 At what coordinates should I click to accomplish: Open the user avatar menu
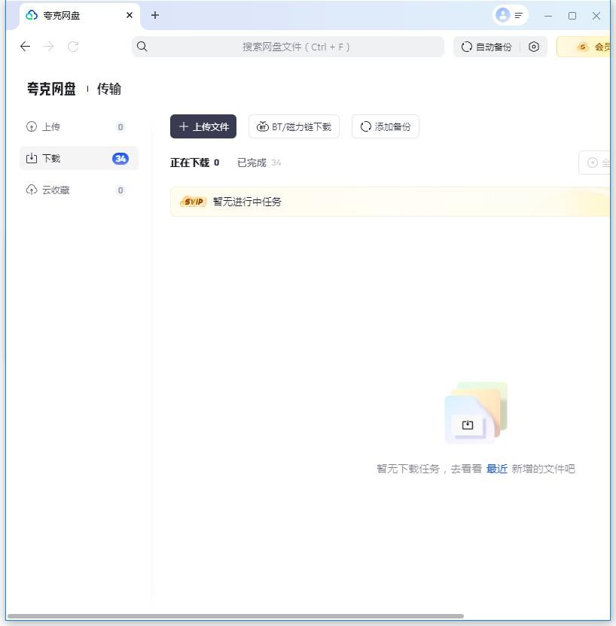coord(502,15)
